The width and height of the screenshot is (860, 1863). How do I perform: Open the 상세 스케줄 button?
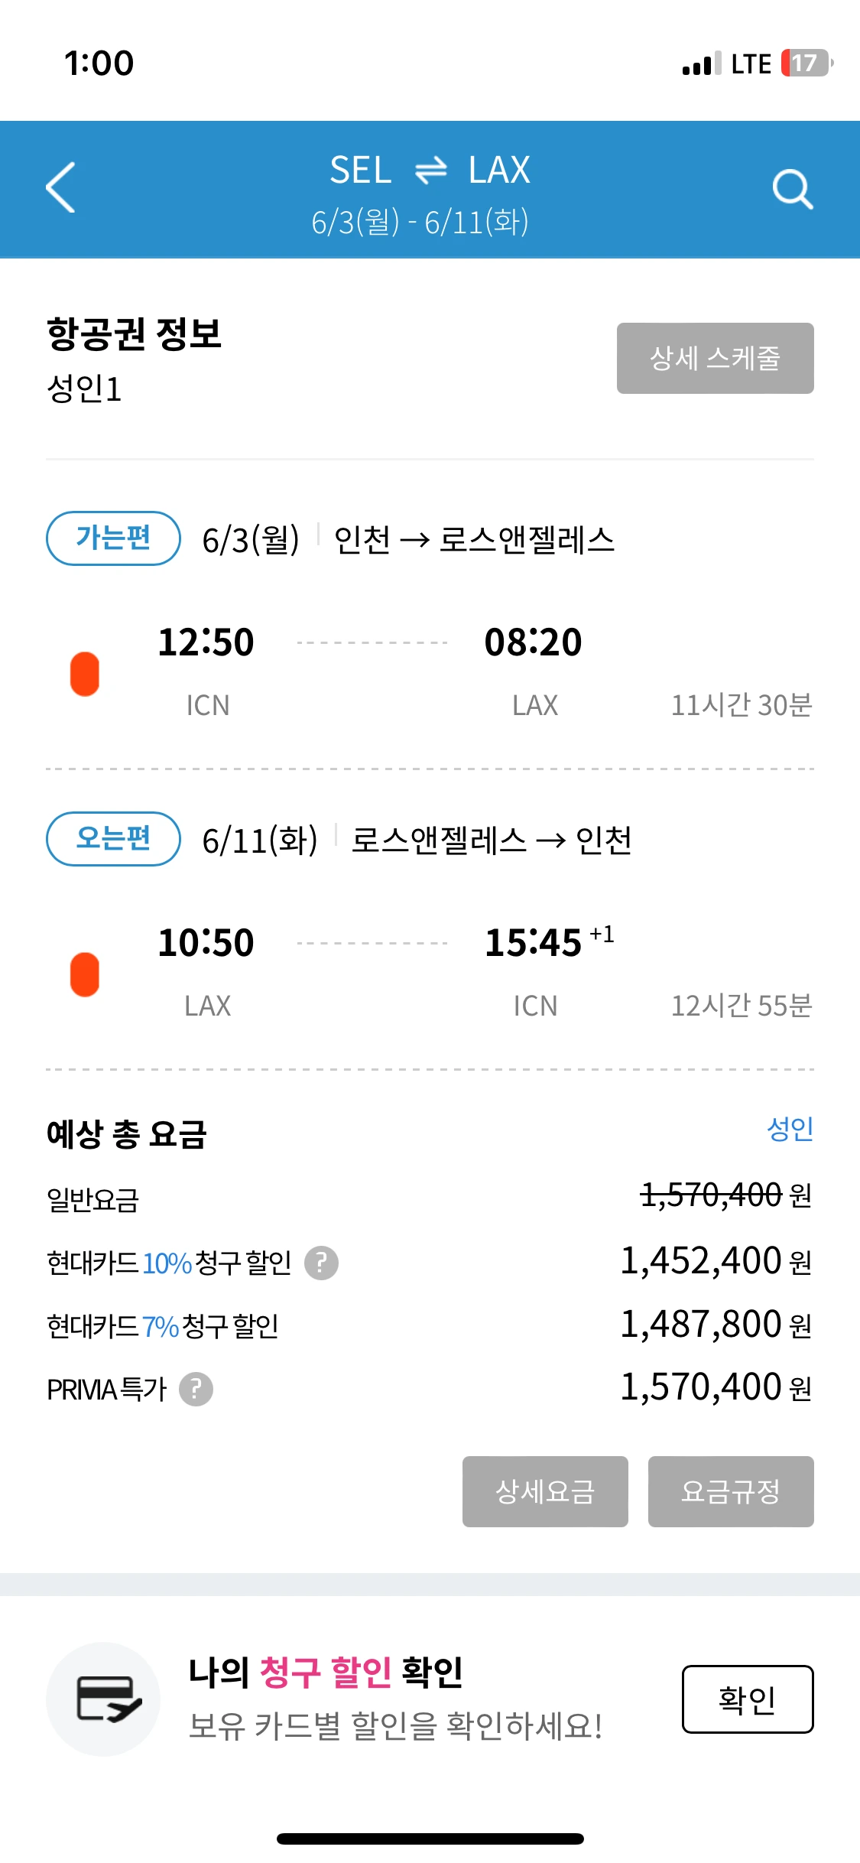pos(715,358)
